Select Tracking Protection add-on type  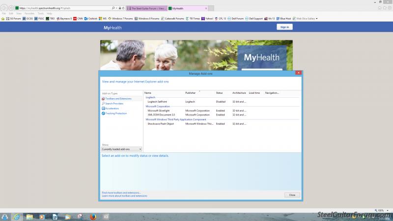114,113
